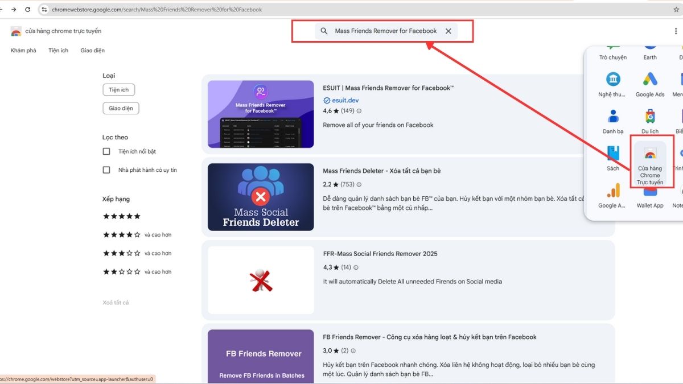The width and height of the screenshot is (683, 384).
Task: Switch to Tiện ích tab
Action: click(x=59, y=51)
